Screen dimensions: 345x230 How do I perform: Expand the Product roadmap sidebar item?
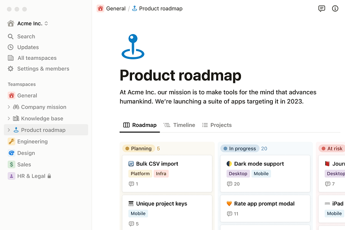(9, 130)
